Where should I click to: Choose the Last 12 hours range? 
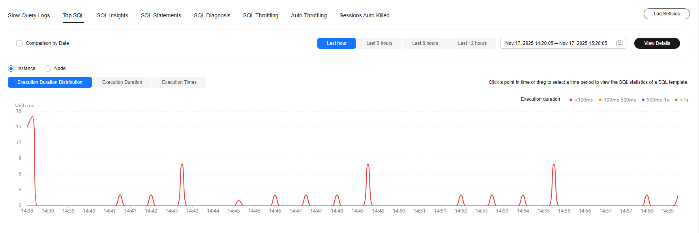pos(472,43)
